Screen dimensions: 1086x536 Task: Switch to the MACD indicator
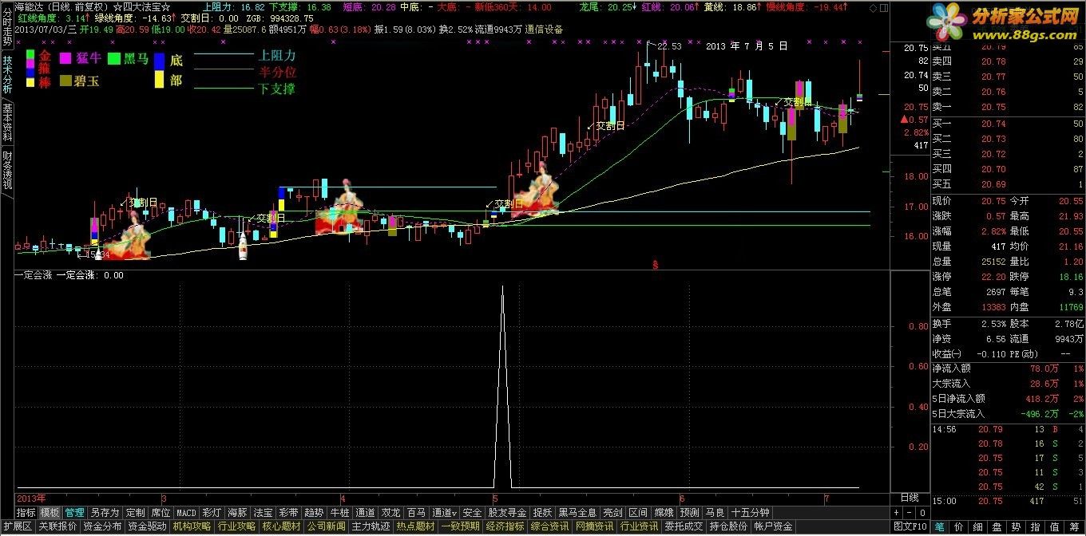point(186,512)
